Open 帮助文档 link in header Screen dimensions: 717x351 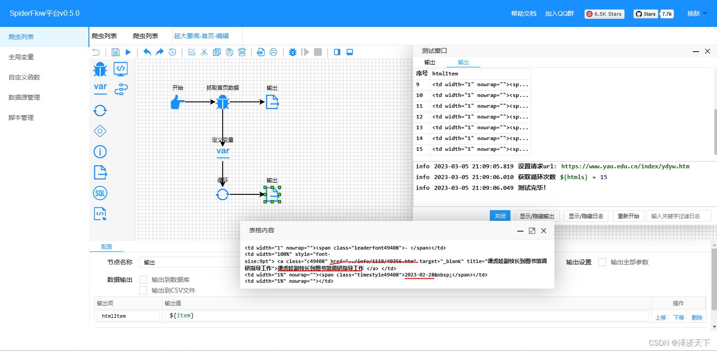523,13
